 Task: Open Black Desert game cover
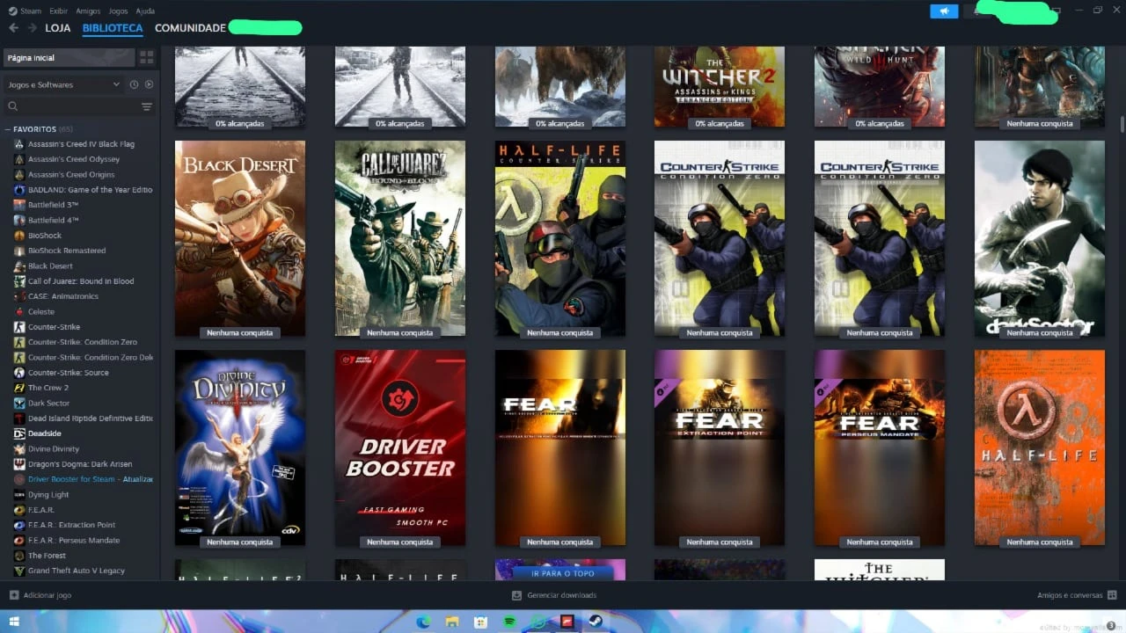pos(240,238)
